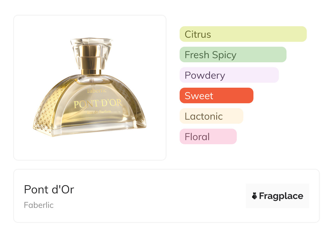Click the PONT D'OR lettering on bottle

(98, 104)
